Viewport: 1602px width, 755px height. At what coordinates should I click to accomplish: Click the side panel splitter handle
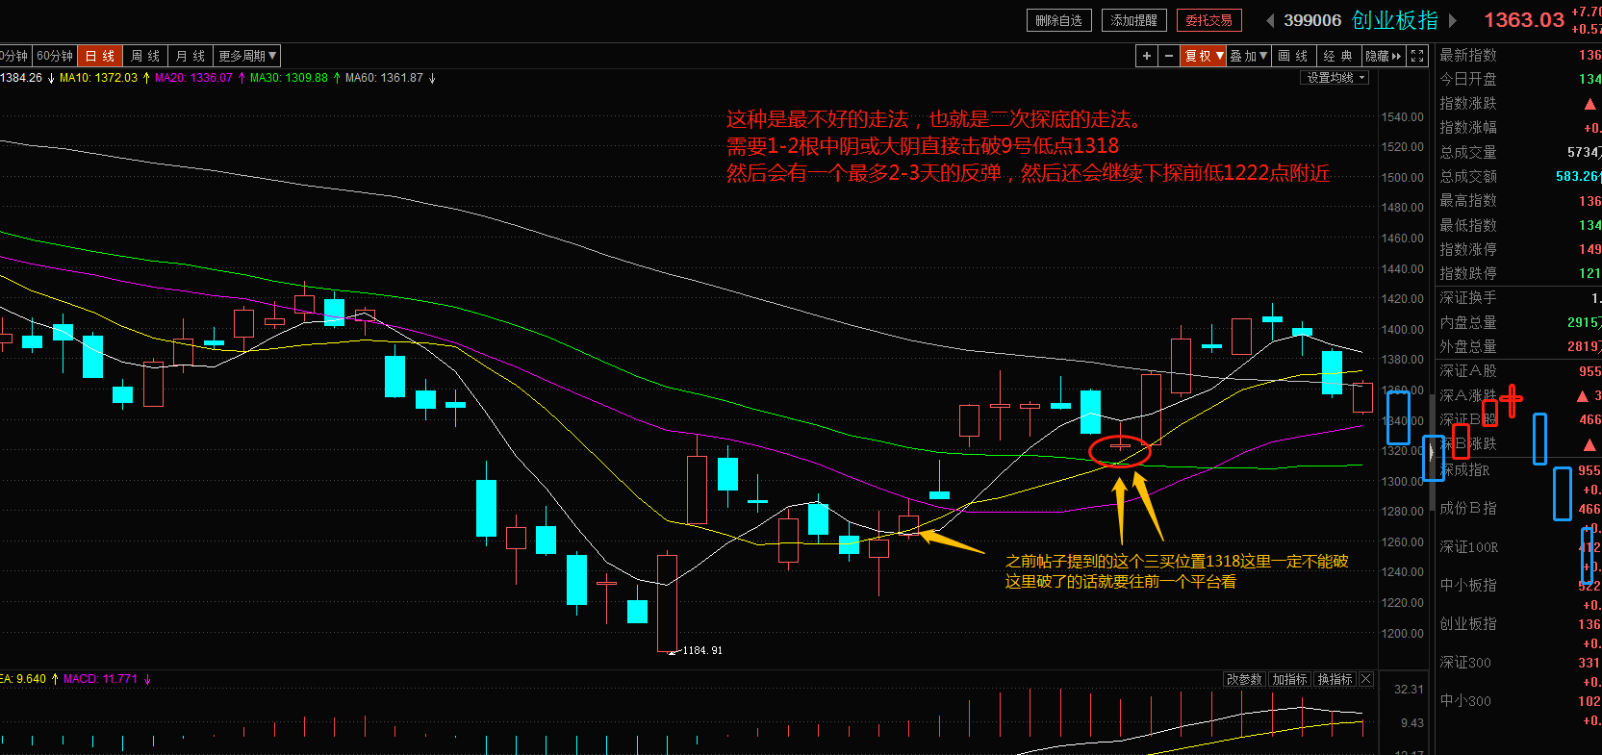1432,452
